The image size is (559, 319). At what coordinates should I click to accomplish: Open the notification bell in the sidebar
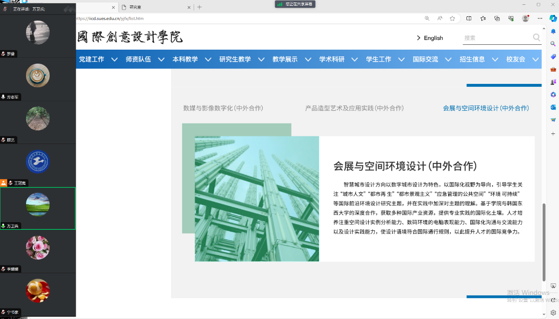tap(553, 31)
